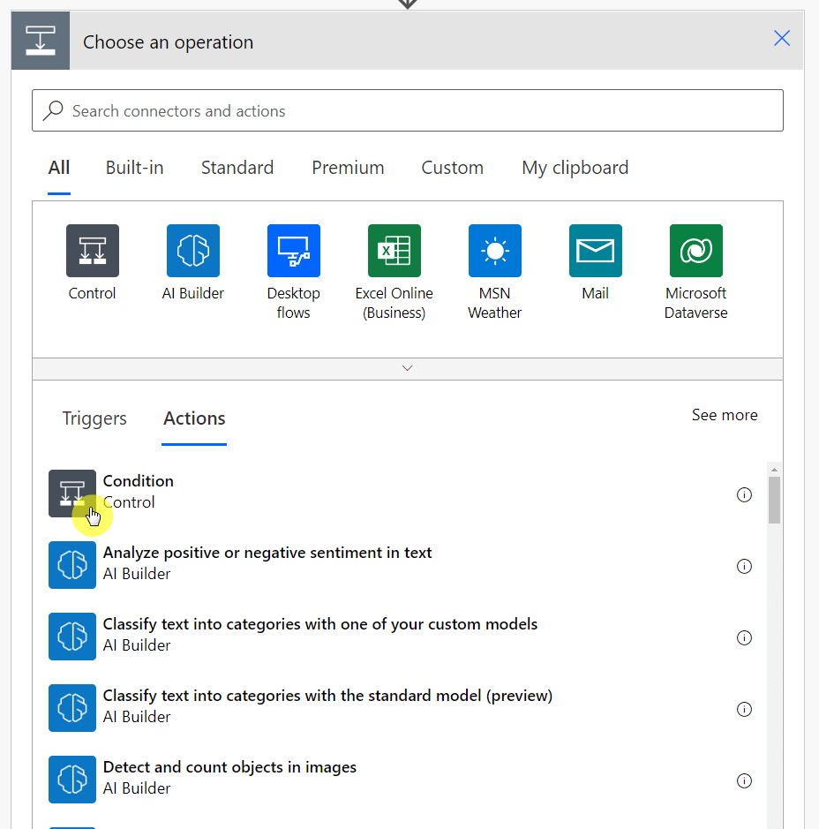819x829 pixels.
Task: Select the Condition action text
Action: [x=138, y=481]
